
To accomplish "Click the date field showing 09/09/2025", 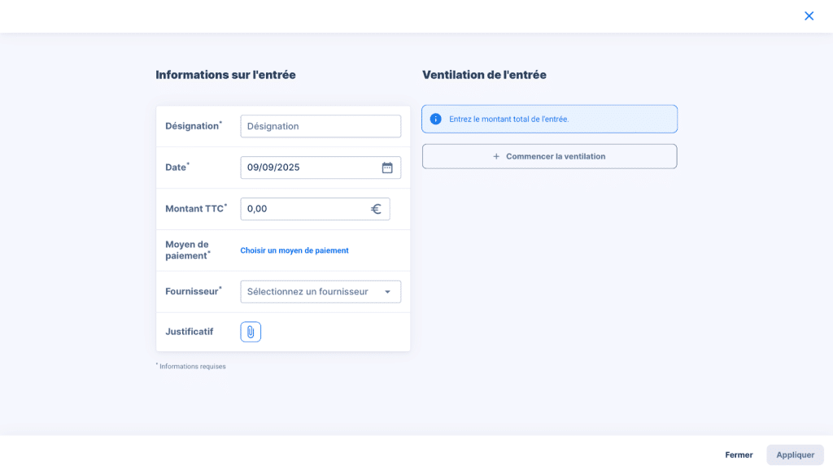I will click(x=309, y=167).
